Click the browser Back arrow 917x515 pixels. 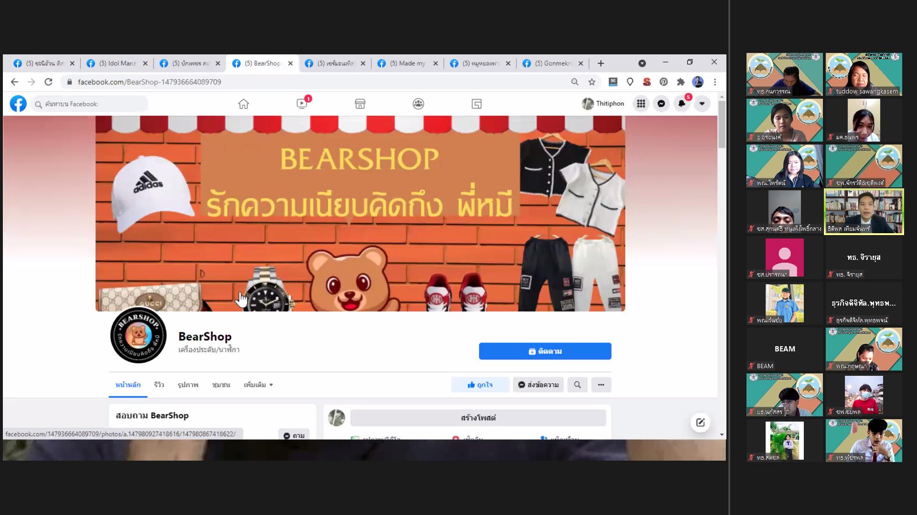point(14,82)
